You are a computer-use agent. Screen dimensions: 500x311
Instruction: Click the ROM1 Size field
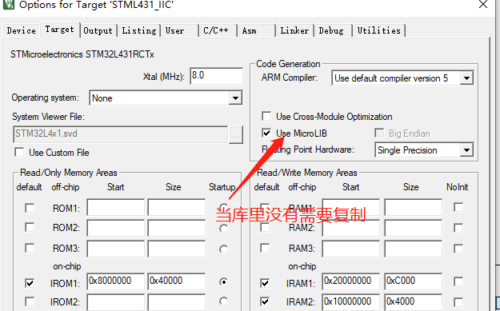[x=177, y=207]
